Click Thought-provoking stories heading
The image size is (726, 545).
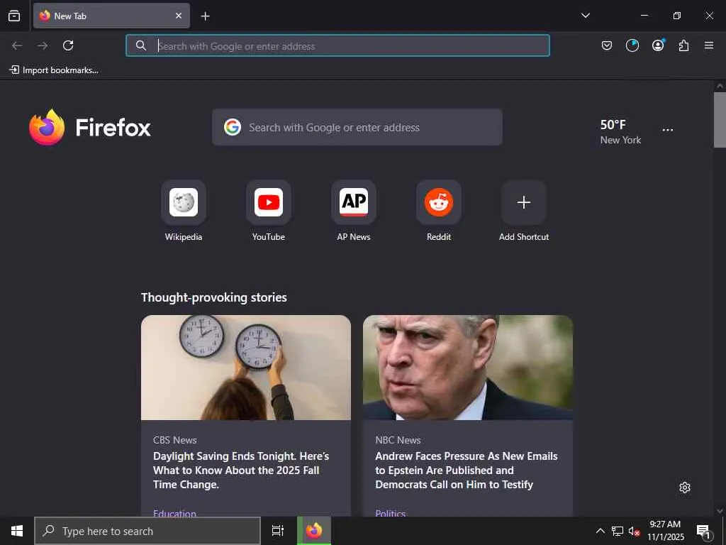[x=214, y=297]
